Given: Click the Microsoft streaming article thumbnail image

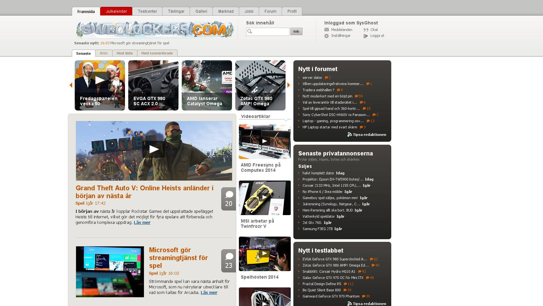Looking at the screenshot, I should coord(110,272).
